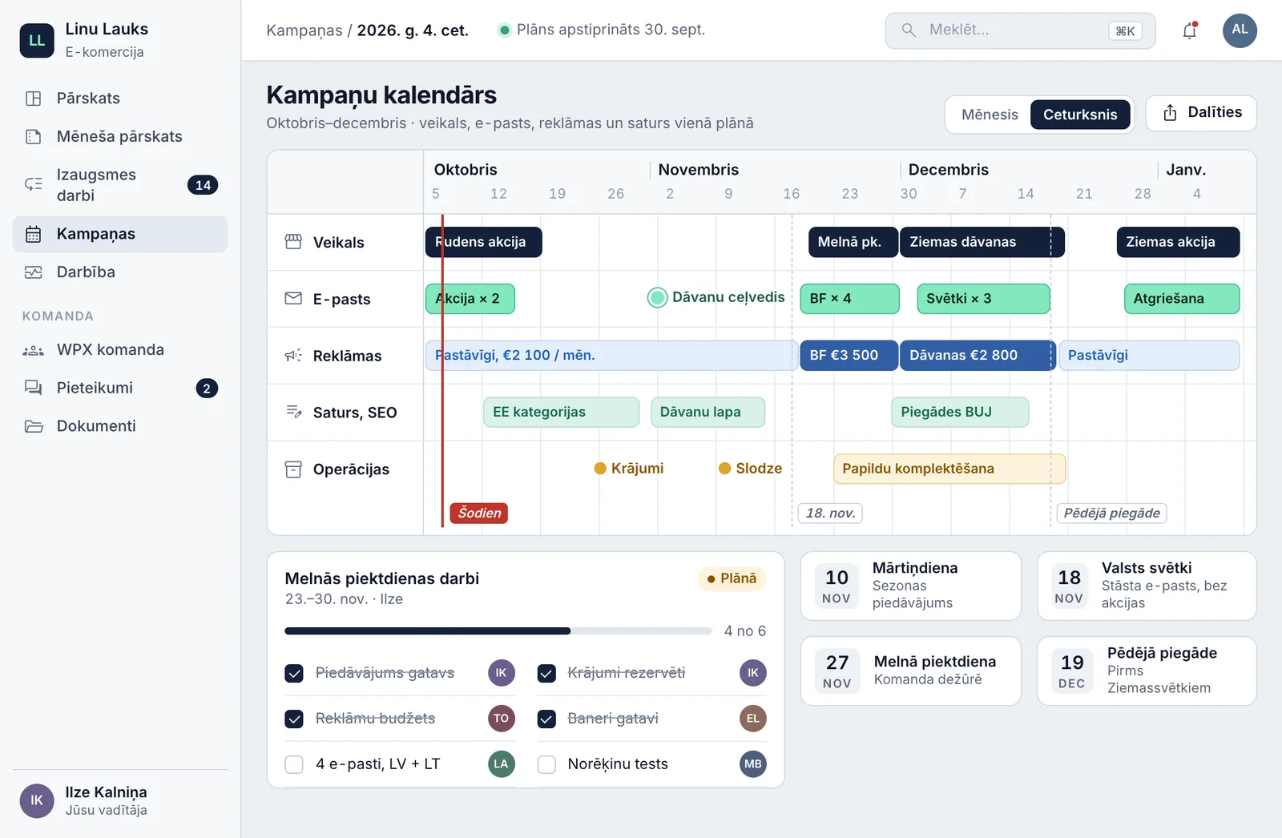Uncheck the Reklāmu budžets task
The image size is (1282, 838).
coord(294,719)
